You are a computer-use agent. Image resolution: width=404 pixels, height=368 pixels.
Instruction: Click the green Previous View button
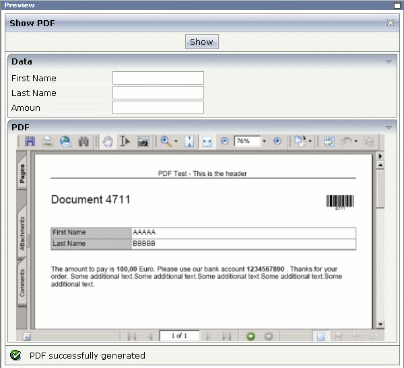click(x=250, y=336)
